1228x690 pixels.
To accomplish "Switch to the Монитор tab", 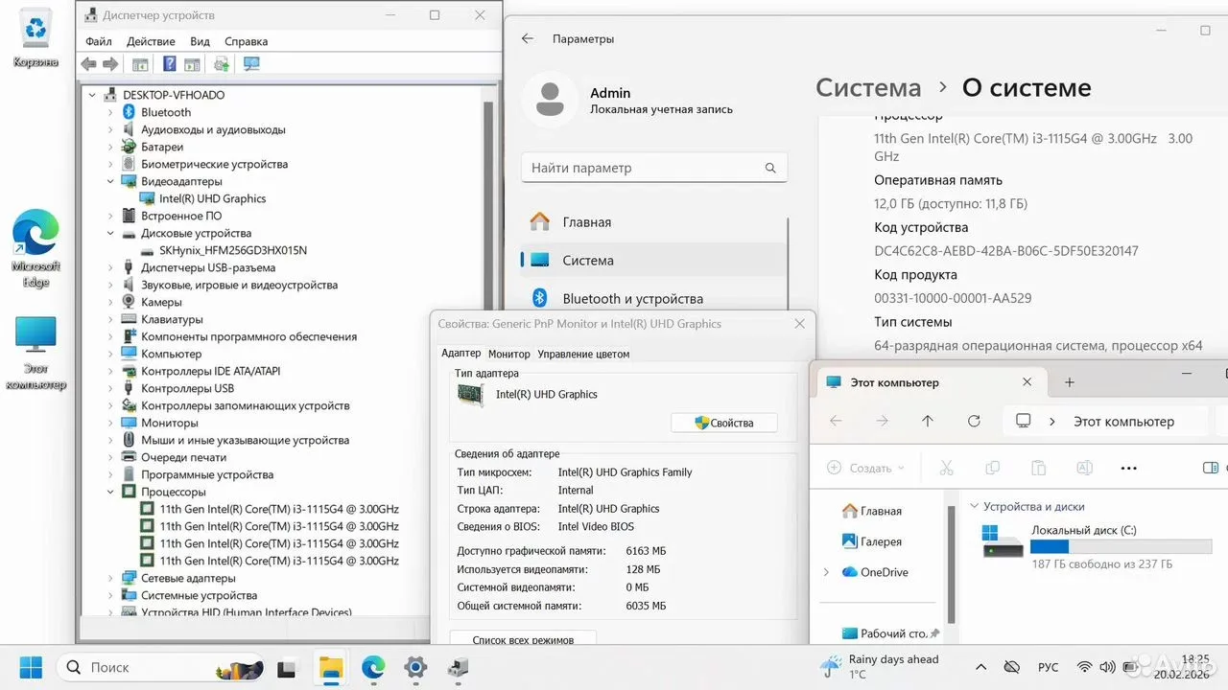I will click(x=508, y=354).
